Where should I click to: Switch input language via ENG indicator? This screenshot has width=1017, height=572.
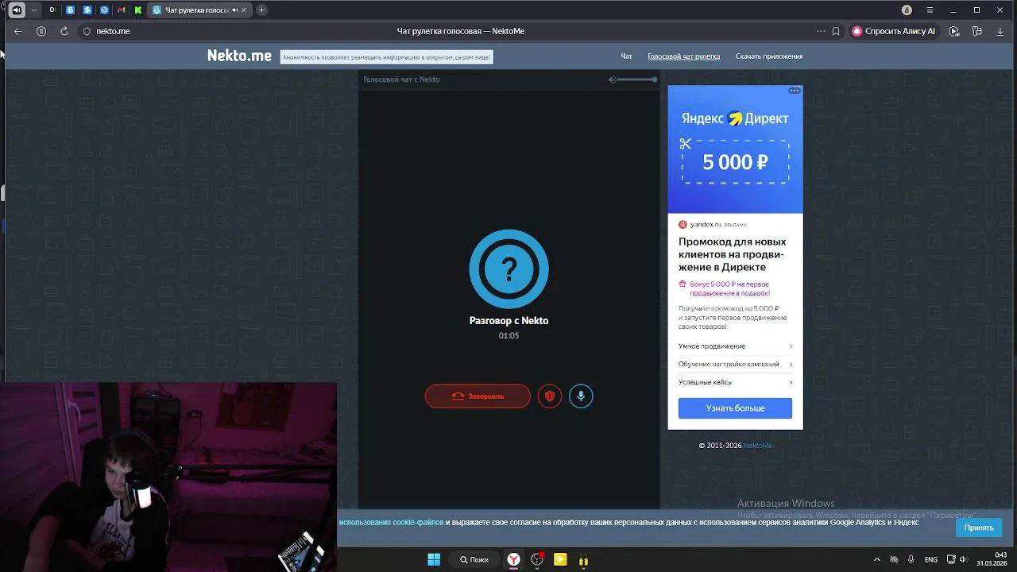pyautogui.click(x=930, y=559)
